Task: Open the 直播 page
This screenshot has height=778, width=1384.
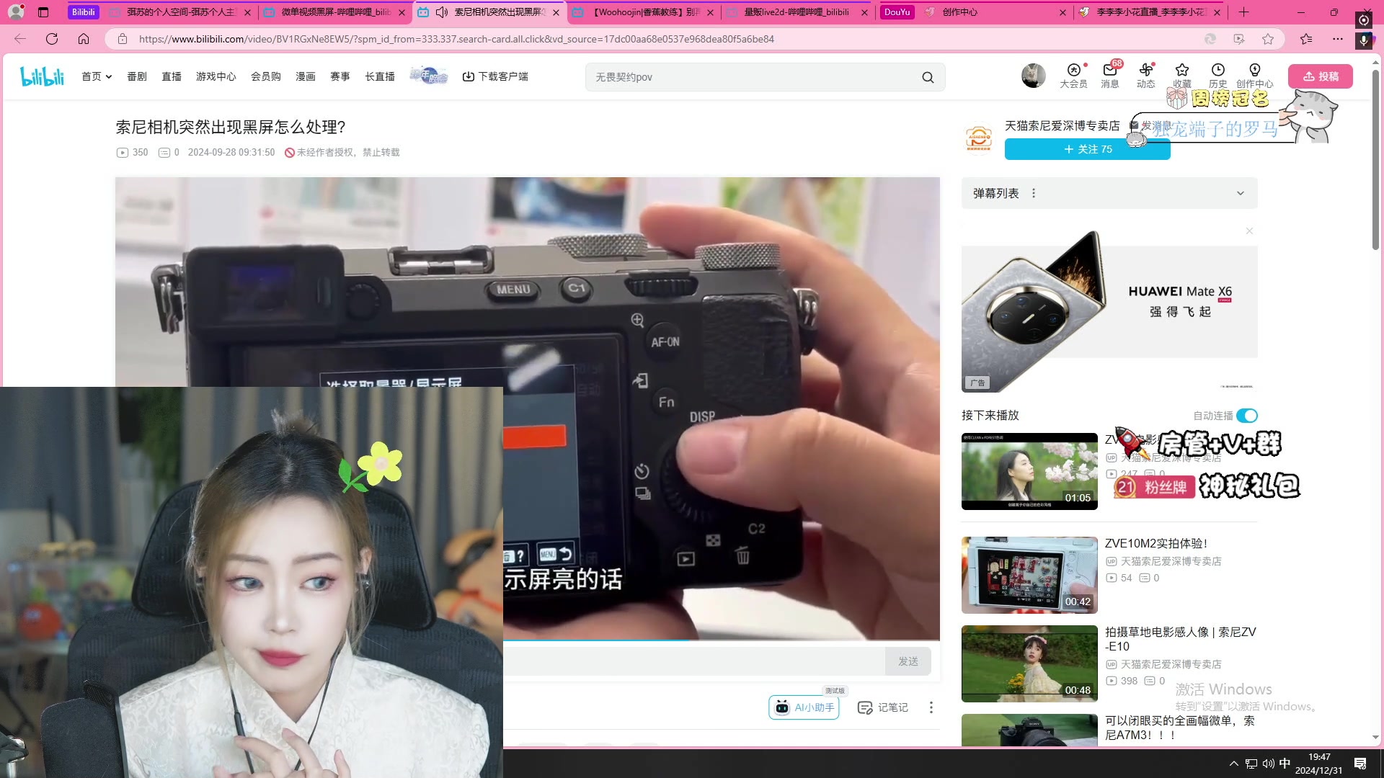Action: coord(172,76)
